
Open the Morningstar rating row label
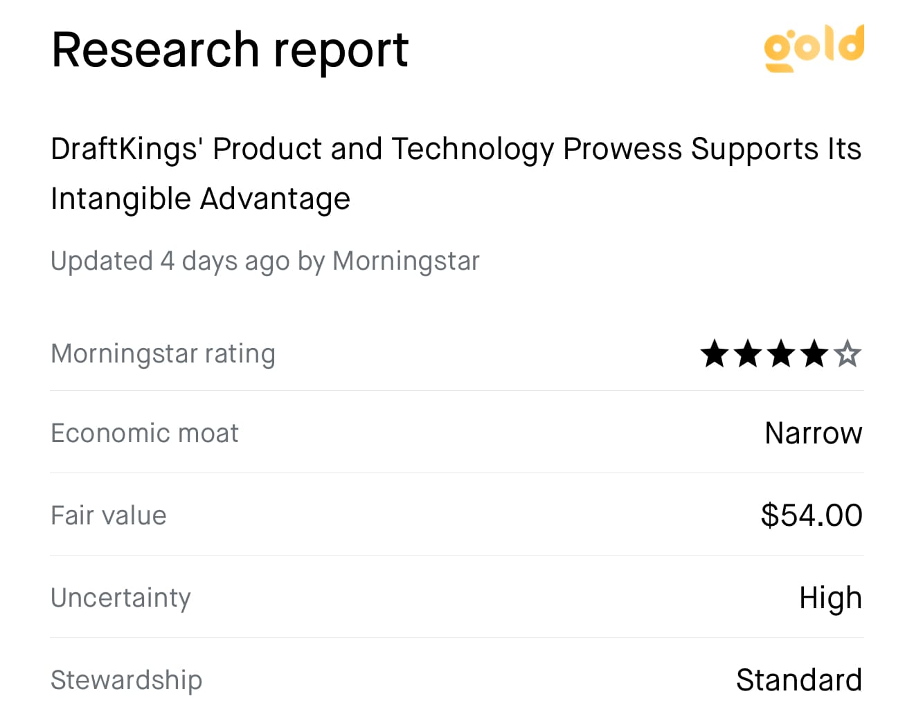coord(163,354)
